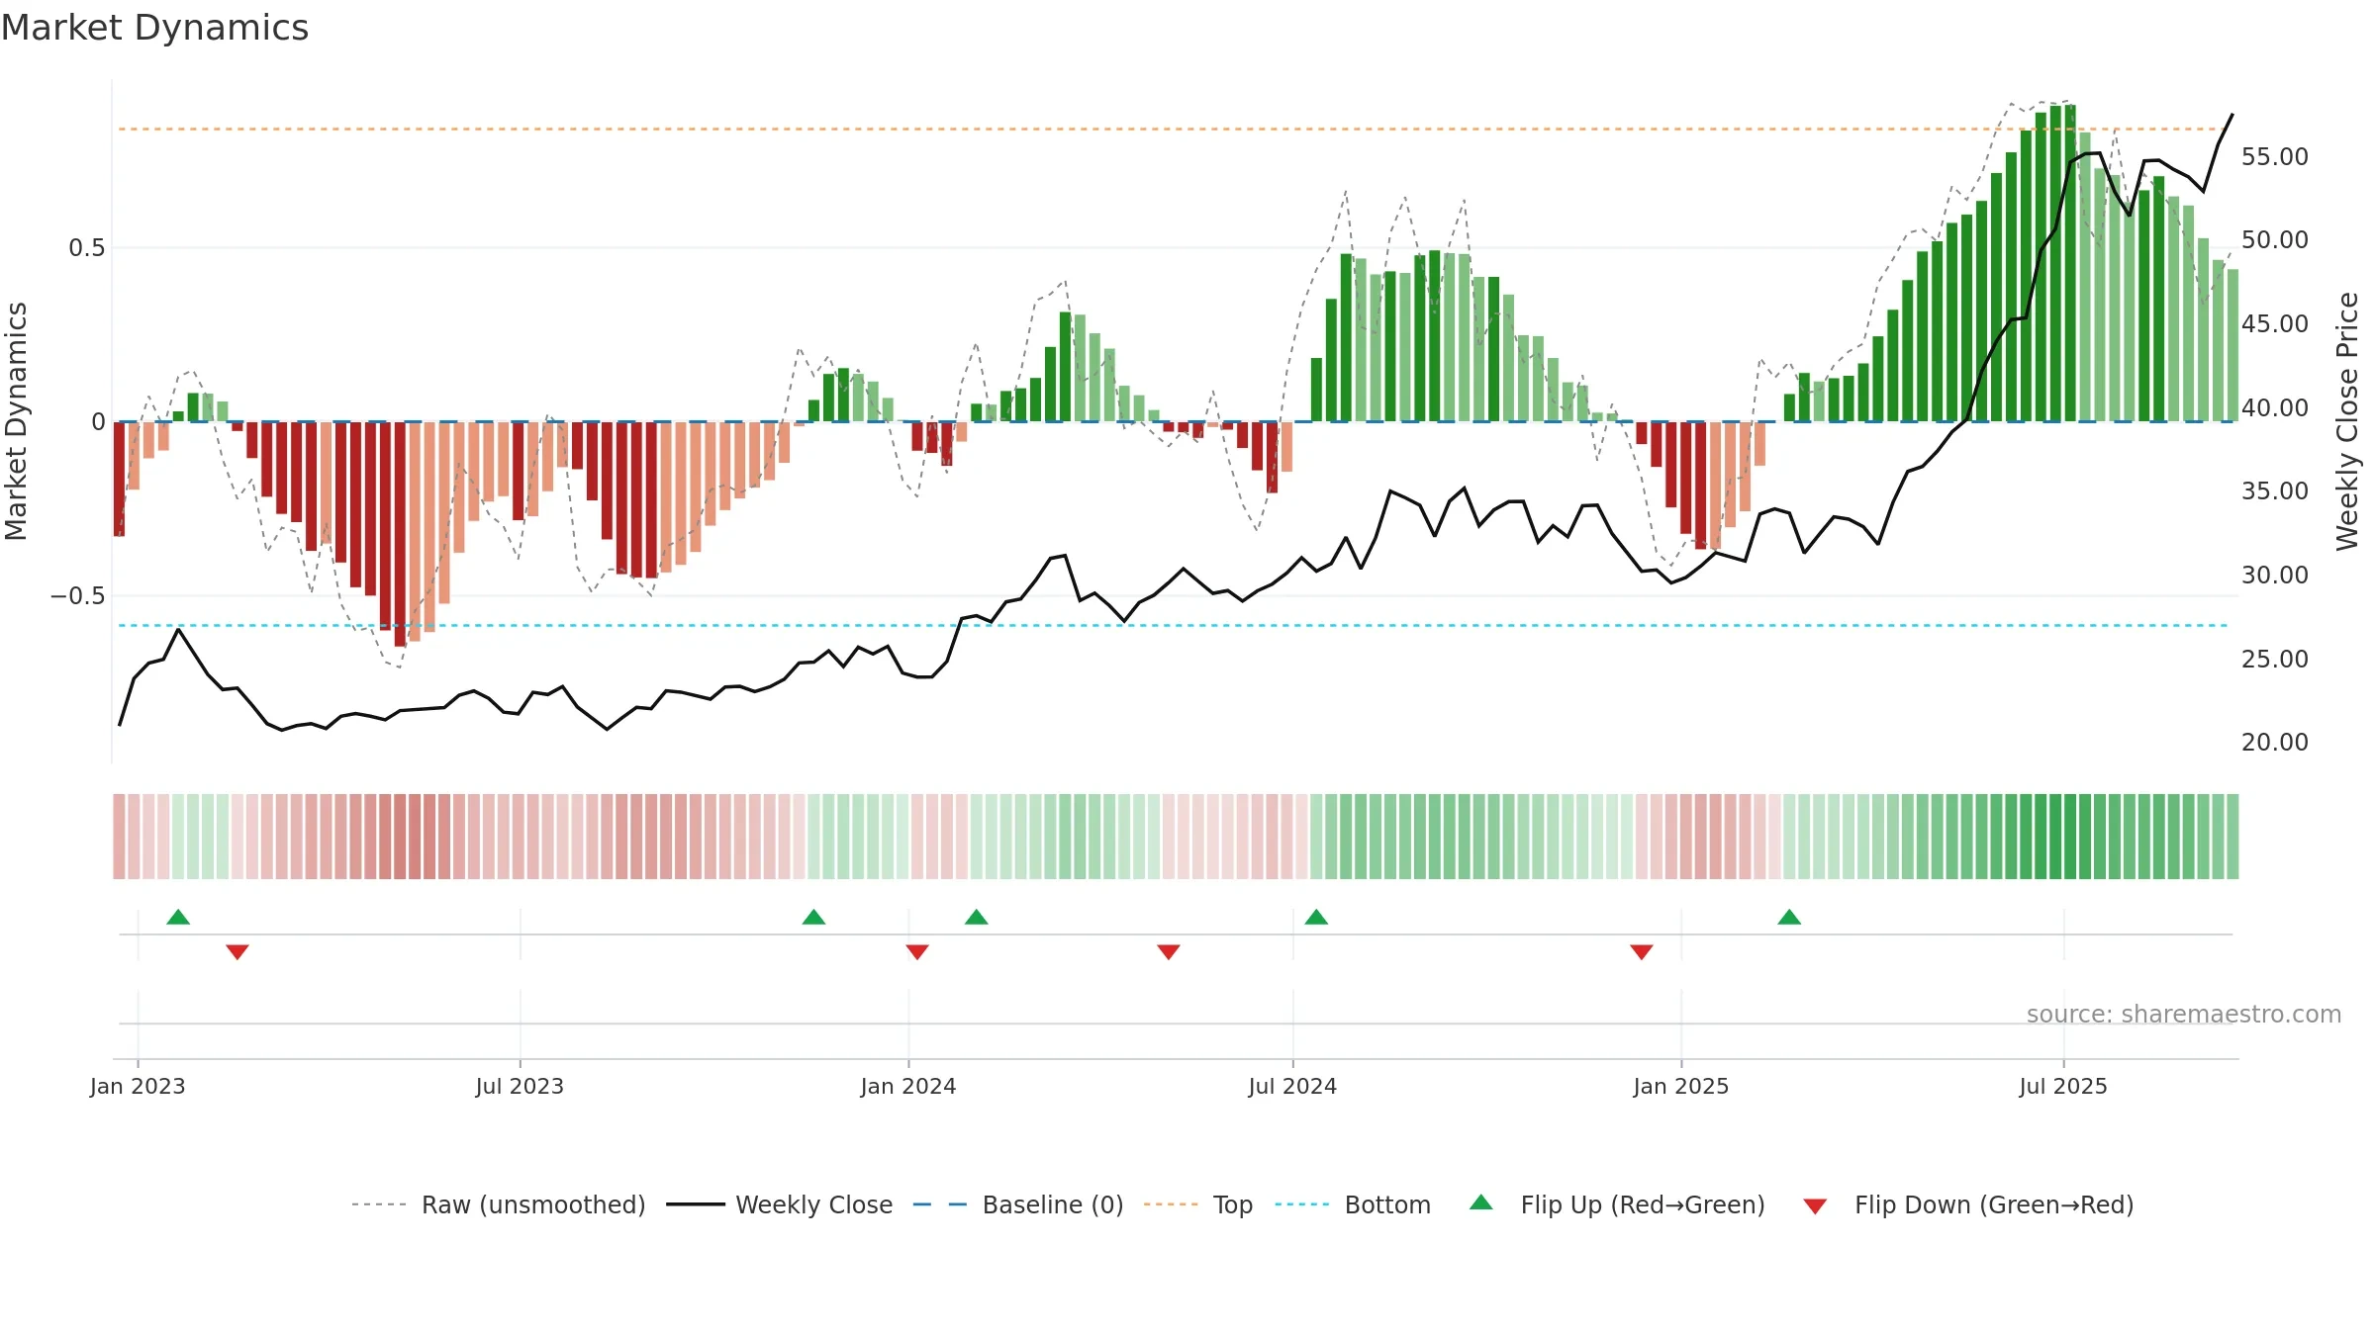Screen dimensions: 2375x1335
Task: Click the deepest red bar below the Bottom line
Action: [x=400, y=534]
